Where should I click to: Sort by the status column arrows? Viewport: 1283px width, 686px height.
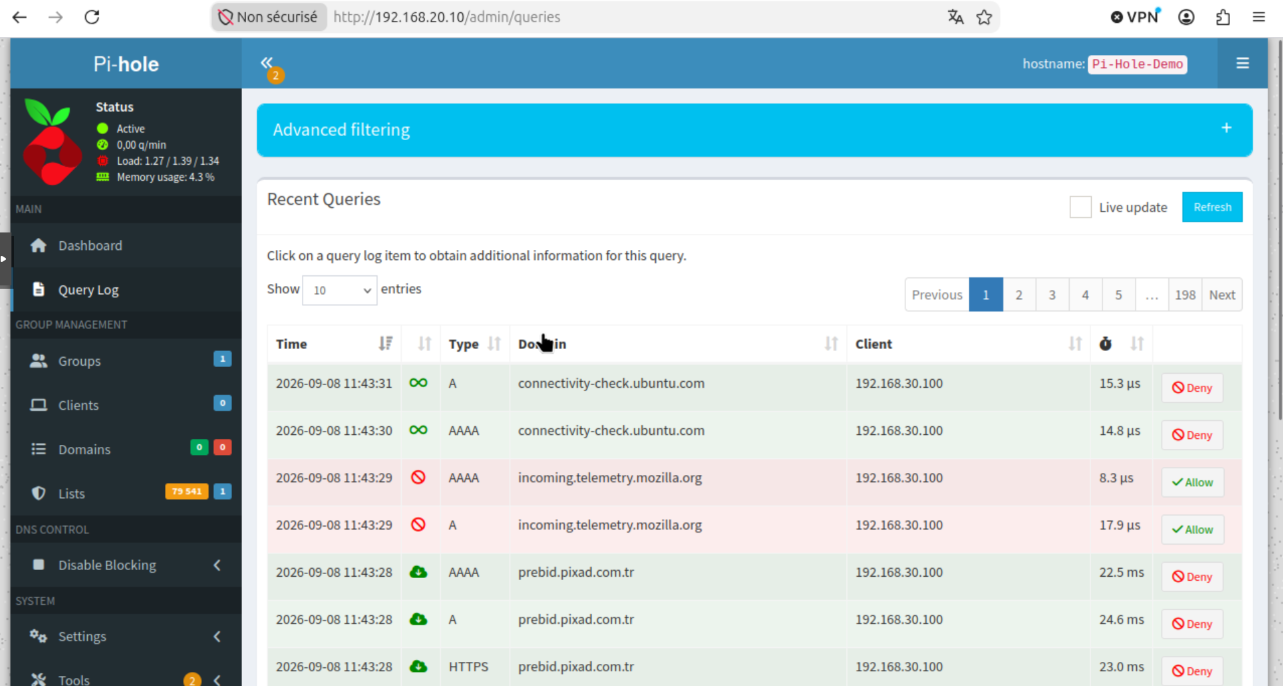tap(425, 344)
